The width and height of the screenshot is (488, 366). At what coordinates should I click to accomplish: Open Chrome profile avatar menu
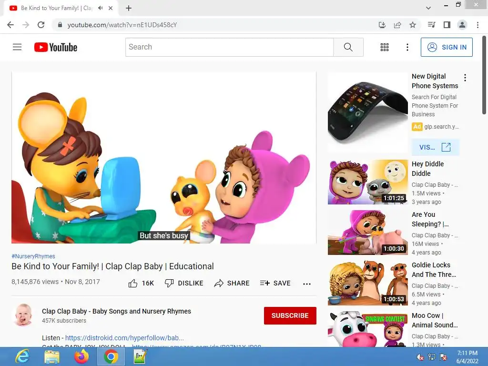click(462, 25)
